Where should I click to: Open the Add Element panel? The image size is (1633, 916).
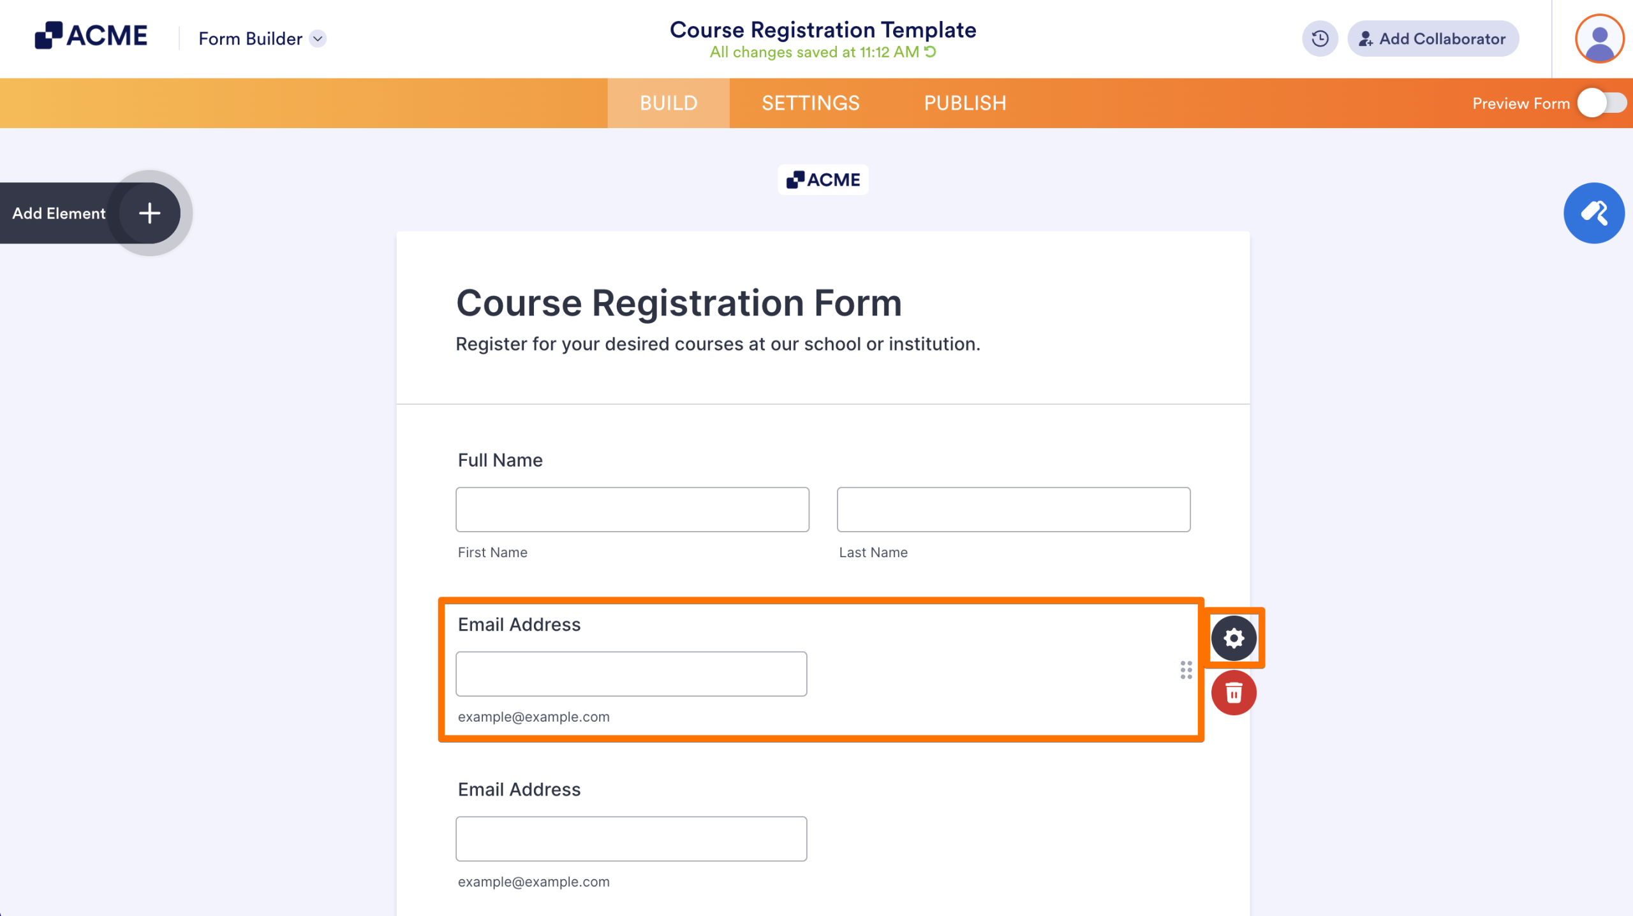coord(149,213)
